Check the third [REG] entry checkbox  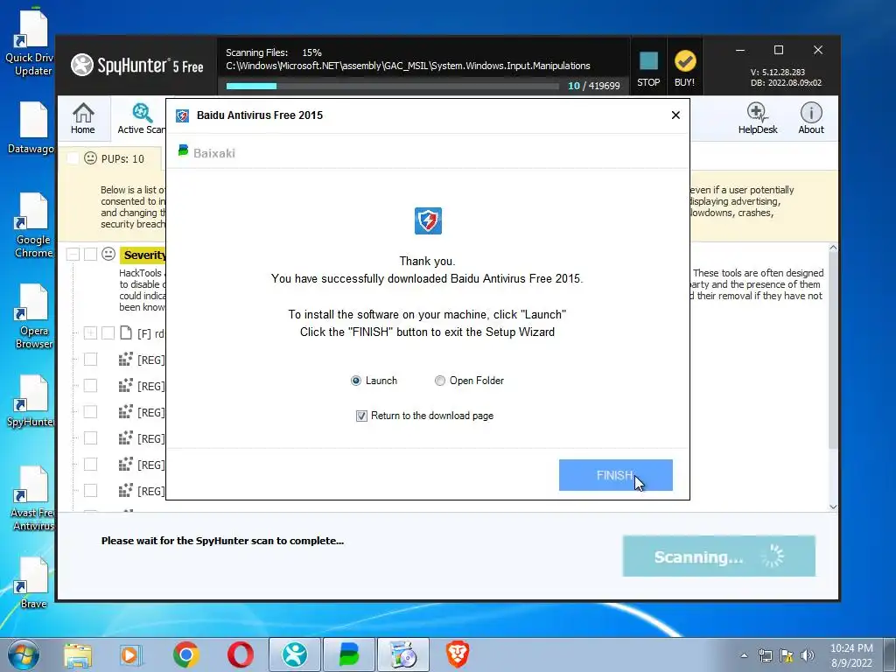(x=90, y=412)
